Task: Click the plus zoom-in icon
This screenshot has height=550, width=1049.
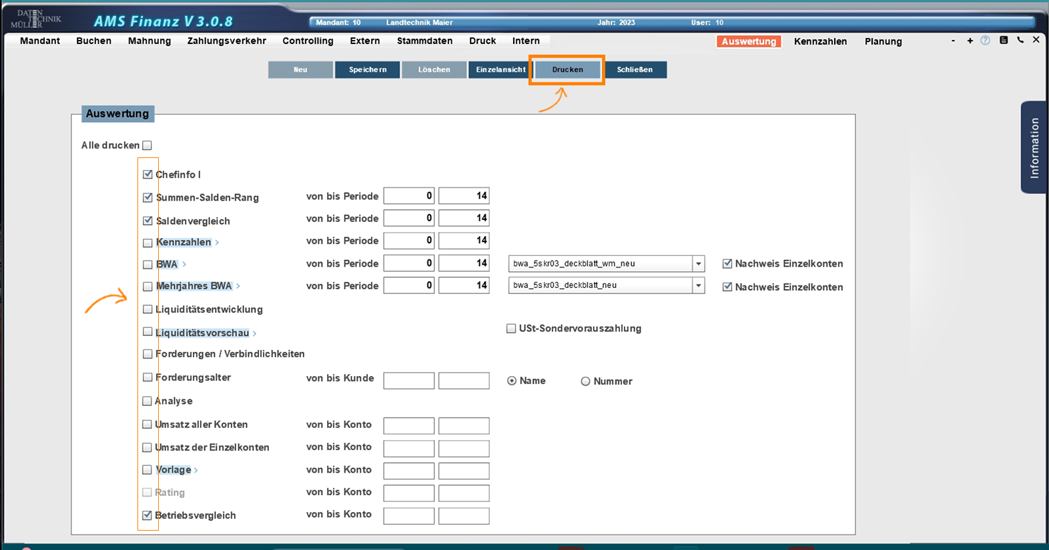Action: (x=970, y=41)
